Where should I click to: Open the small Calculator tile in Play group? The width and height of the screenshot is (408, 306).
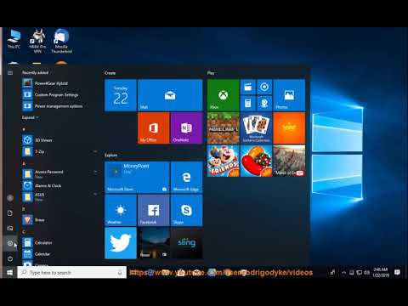(248, 104)
